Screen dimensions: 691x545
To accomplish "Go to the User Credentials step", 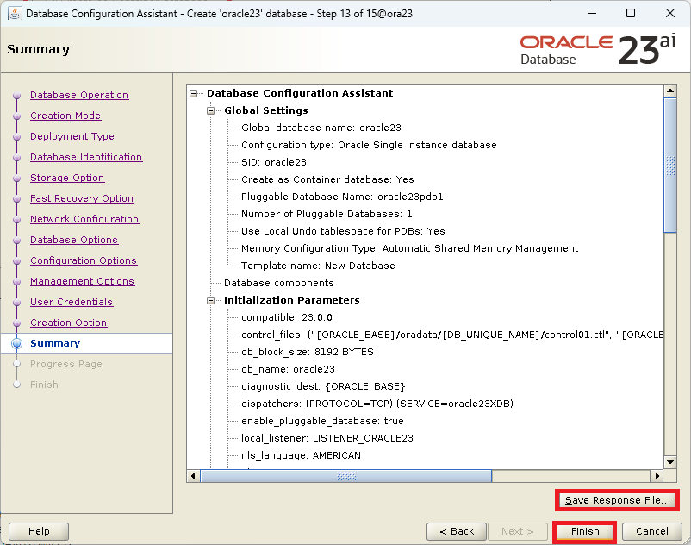I will (x=72, y=302).
